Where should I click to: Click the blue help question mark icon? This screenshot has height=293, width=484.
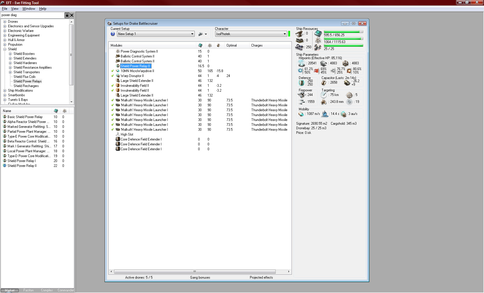coord(113,34)
